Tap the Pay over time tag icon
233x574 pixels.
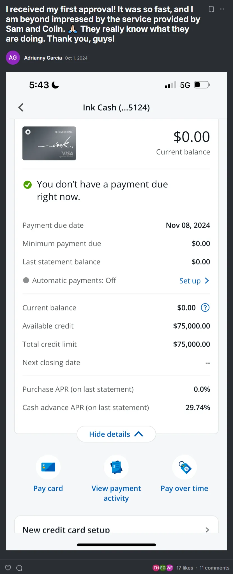[184, 467]
